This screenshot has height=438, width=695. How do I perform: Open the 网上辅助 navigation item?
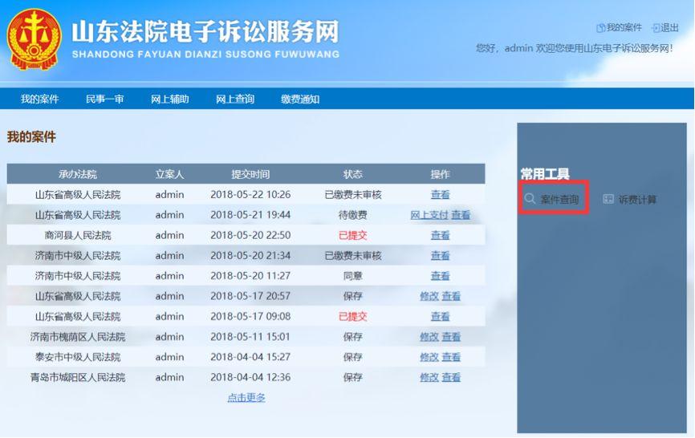tap(170, 99)
